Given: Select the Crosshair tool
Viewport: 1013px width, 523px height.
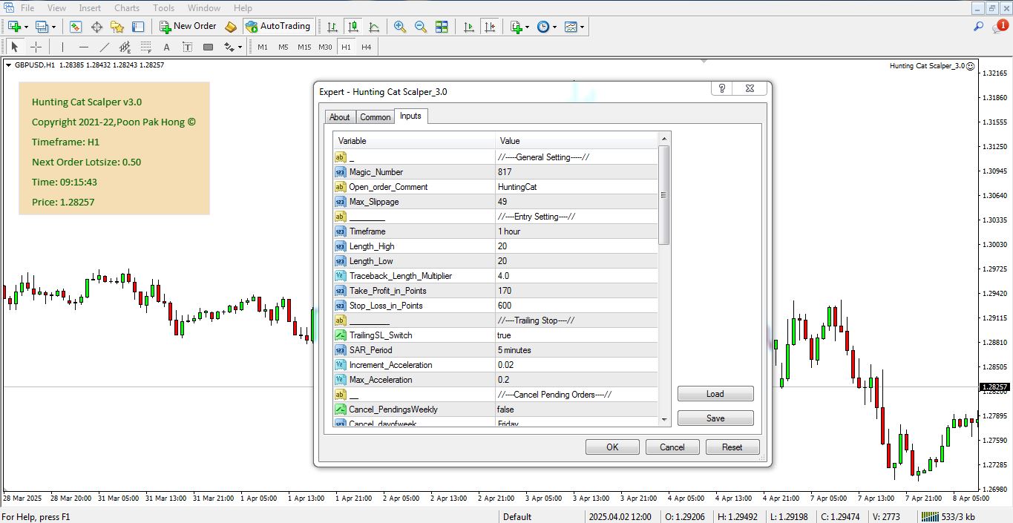Looking at the screenshot, I should [36, 46].
